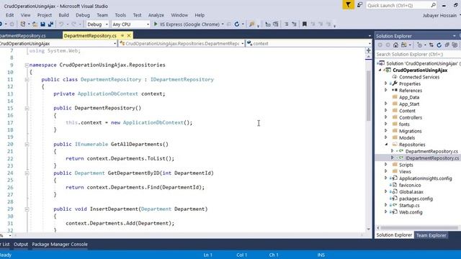The image size is (461, 259).
Task: Switch to the Team Explorer tab
Action: pos(431,235)
